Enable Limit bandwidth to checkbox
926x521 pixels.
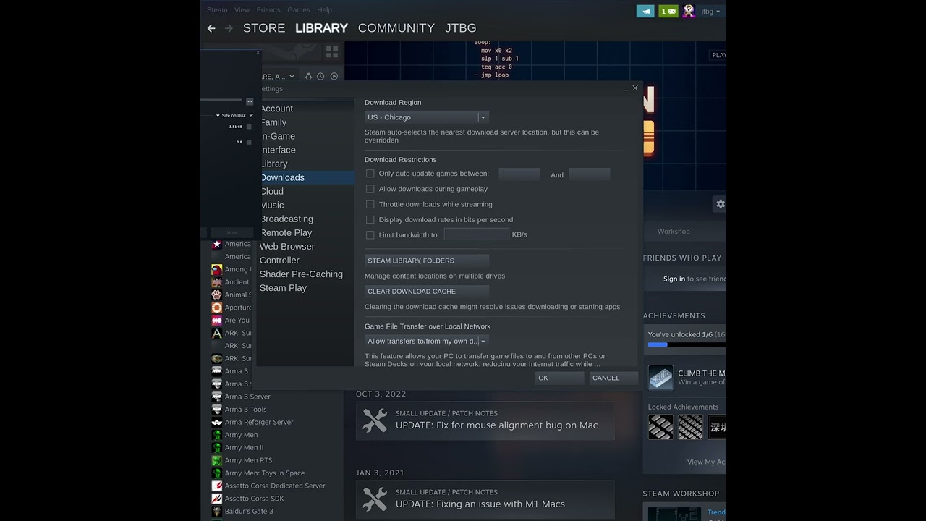click(x=370, y=234)
